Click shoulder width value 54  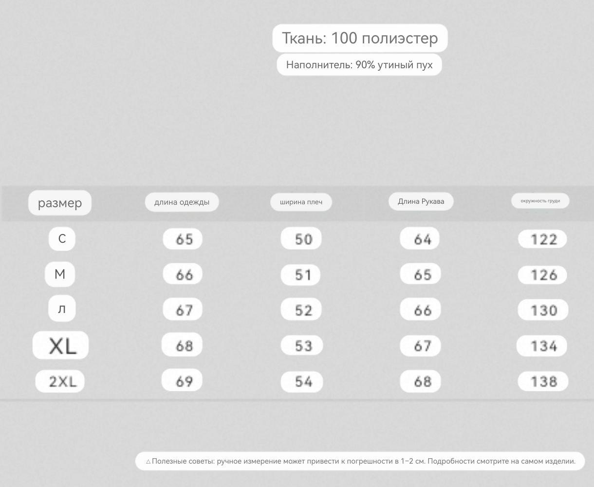(x=301, y=381)
